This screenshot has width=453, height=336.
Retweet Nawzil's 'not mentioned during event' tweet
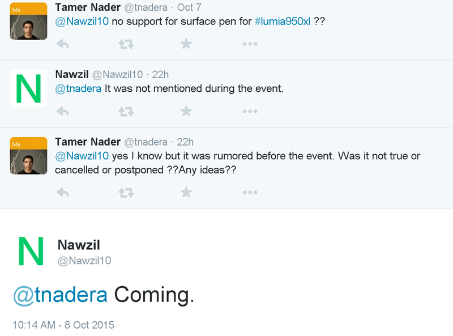point(125,111)
